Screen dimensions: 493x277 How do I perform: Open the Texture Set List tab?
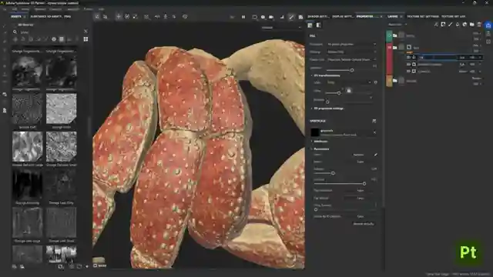(x=453, y=16)
